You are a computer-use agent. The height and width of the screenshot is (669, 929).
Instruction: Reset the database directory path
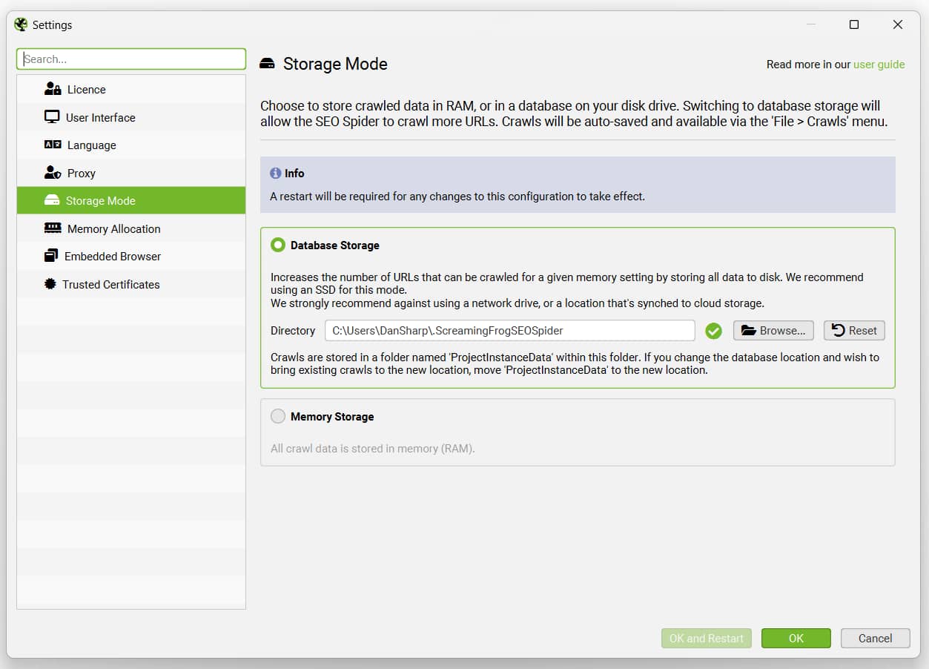[x=854, y=331]
